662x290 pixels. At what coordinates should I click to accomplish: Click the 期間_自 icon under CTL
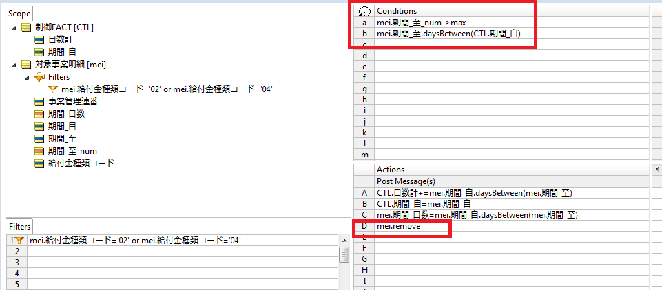point(40,53)
